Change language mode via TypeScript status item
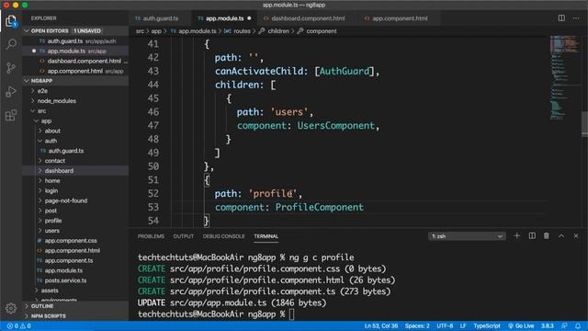The height and width of the screenshot is (331, 588). pos(487,325)
